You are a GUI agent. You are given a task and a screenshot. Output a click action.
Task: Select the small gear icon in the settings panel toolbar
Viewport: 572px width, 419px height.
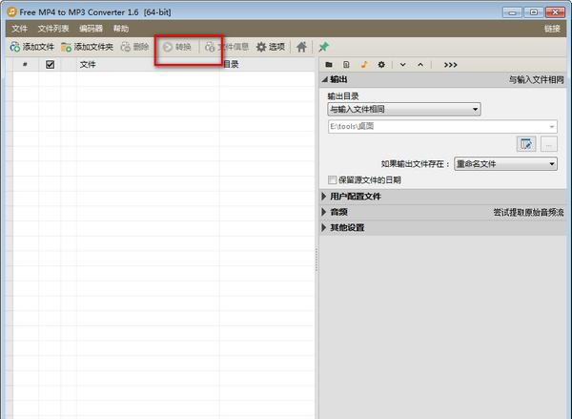pyautogui.click(x=381, y=65)
